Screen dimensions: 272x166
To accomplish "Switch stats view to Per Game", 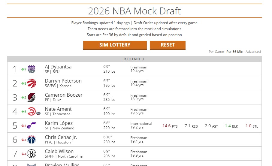I will pos(216,52).
